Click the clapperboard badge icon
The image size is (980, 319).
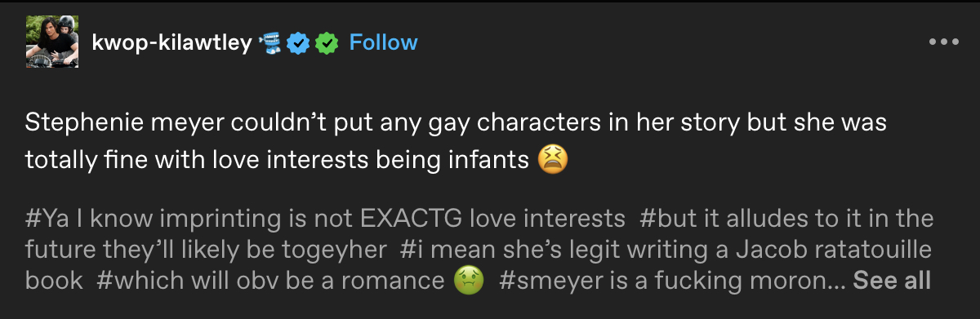[270, 42]
